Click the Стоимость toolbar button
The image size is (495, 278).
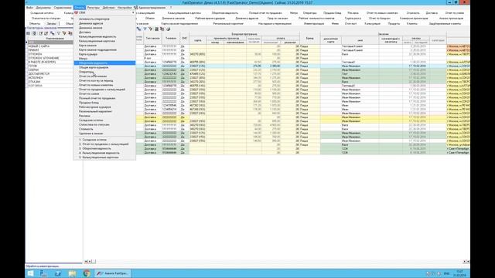tap(413, 13)
